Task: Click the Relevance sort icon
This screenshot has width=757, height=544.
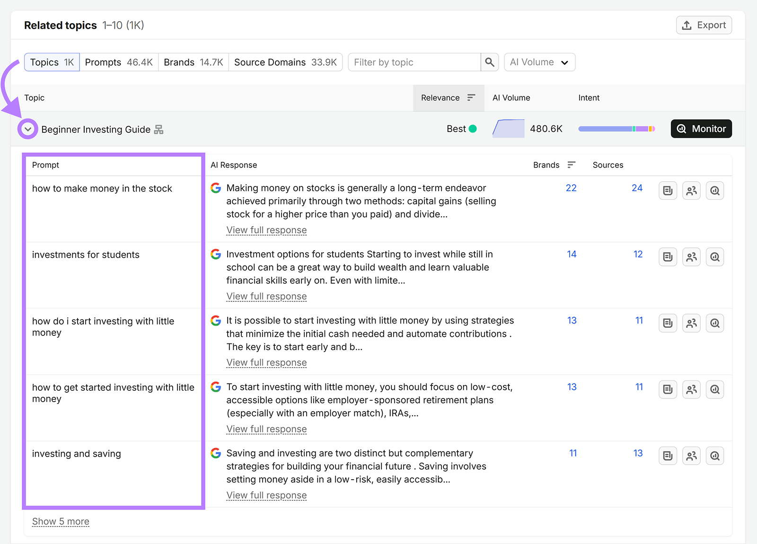Action: pos(471,97)
